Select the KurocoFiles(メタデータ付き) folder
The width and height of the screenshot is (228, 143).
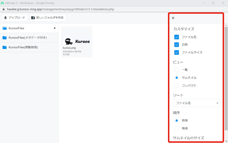[x=29, y=38]
